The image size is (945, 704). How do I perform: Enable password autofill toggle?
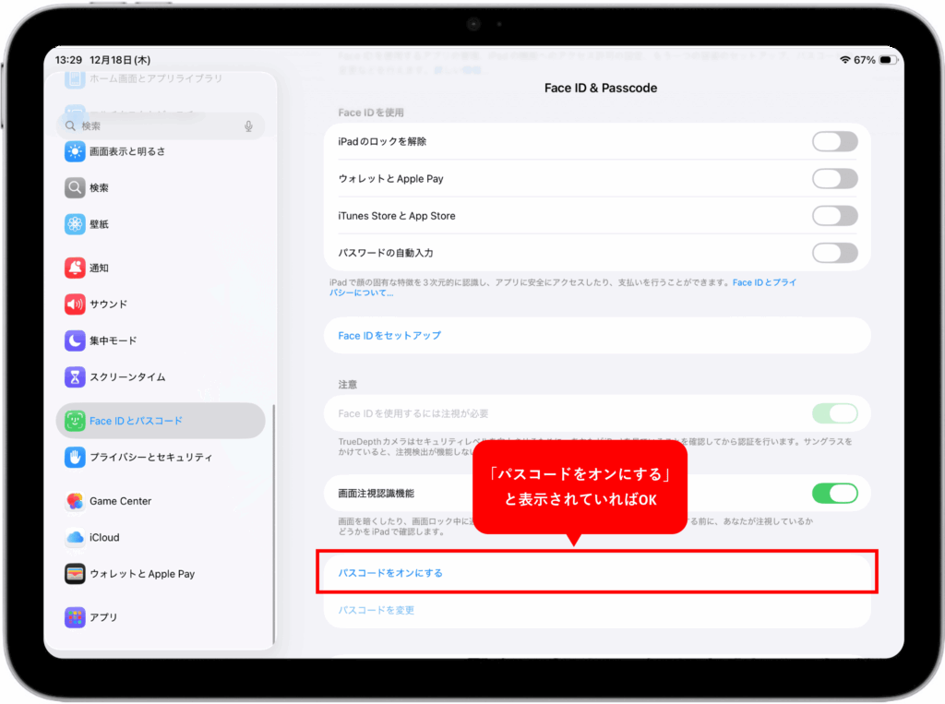coord(834,253)
